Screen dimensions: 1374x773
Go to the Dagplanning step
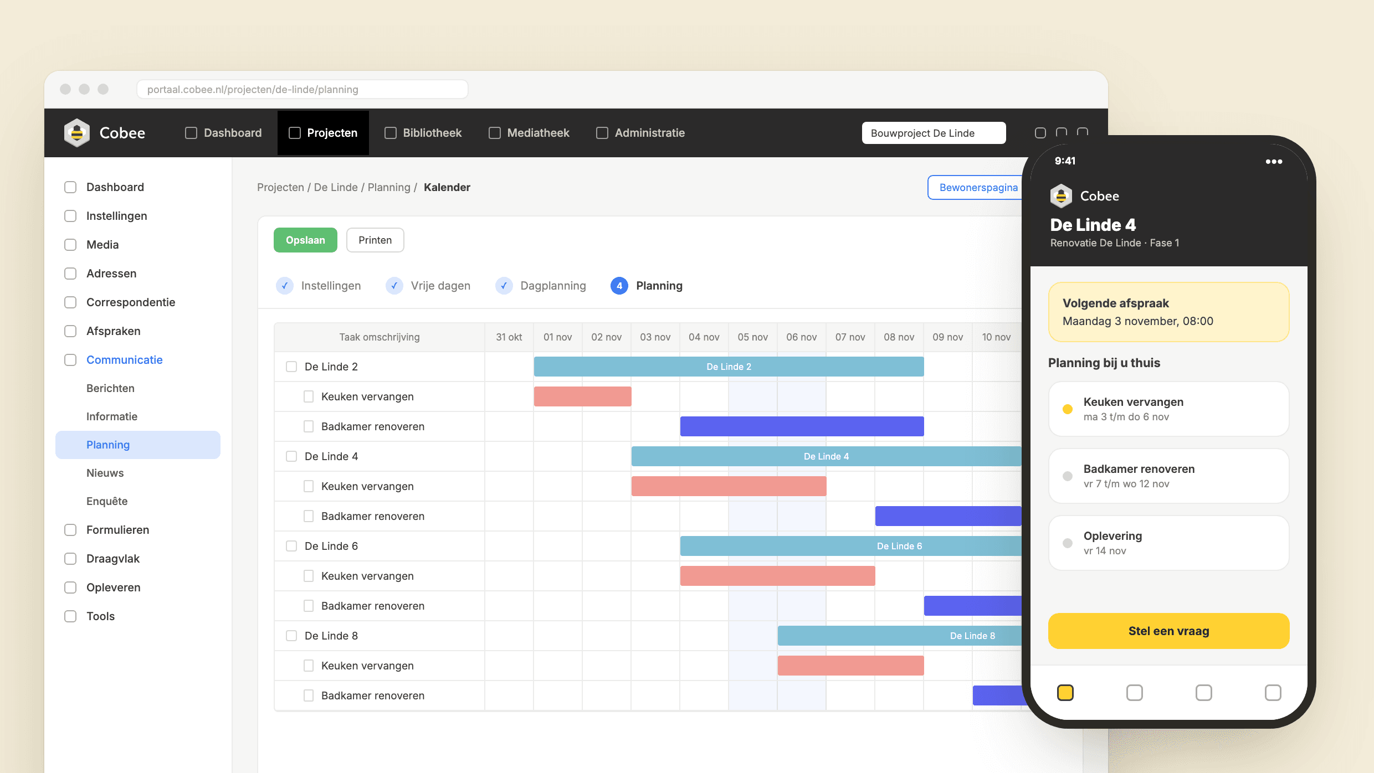(541, 286)
